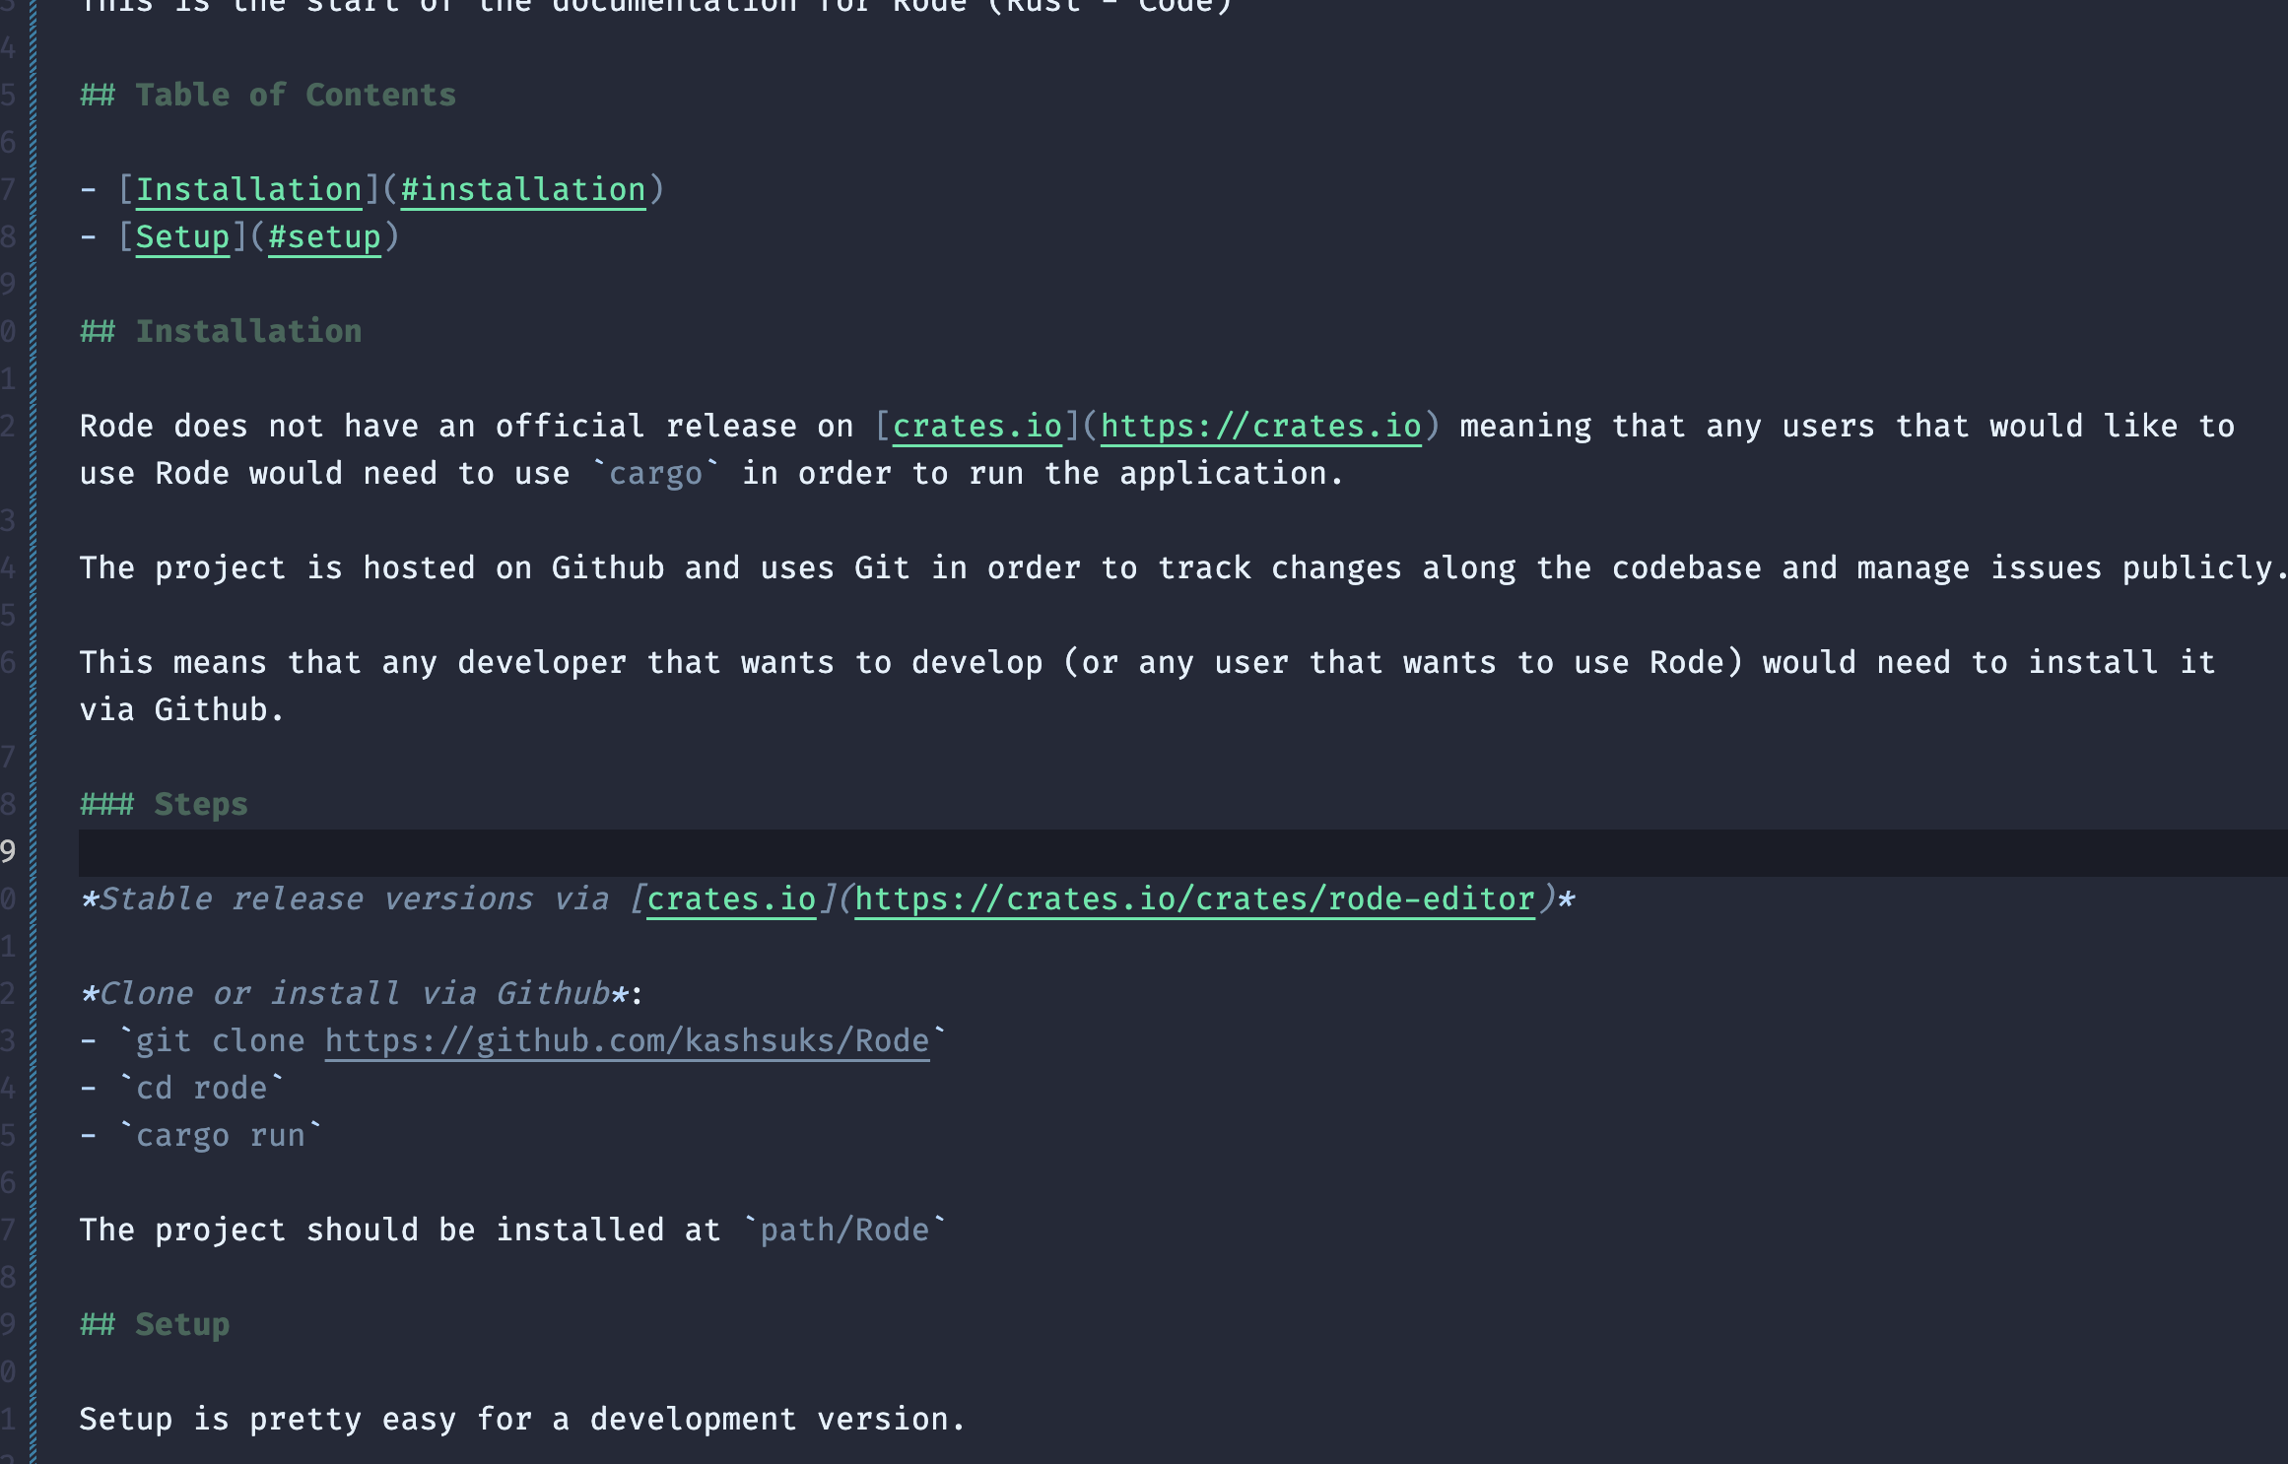2288x1464 pixels.
Task: Open the #installation anchor link
Action: pos(522,189)
